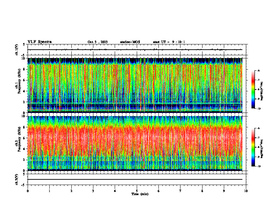Click the ch.1 color bar log(PSD) label
Viewport: 277px width, 214px height.
pos(262,91)
